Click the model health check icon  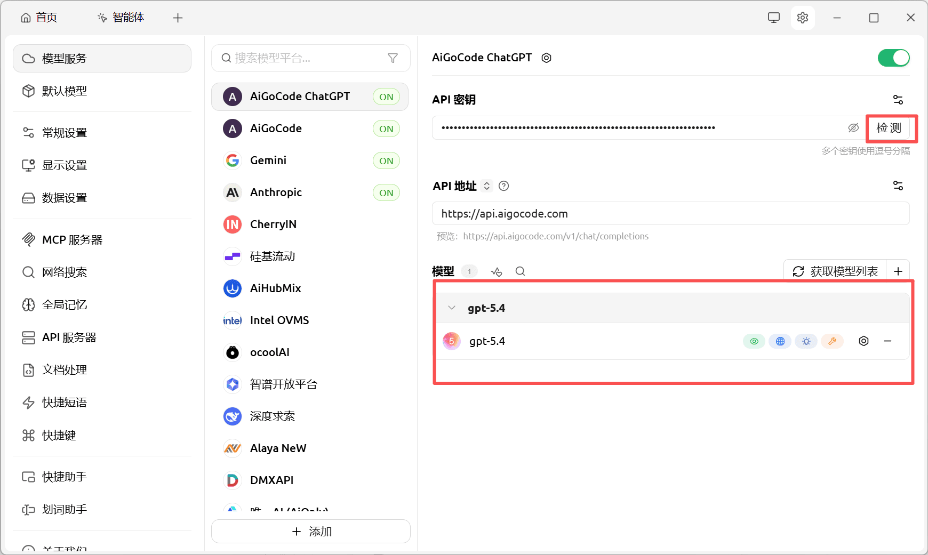pos(497,272)
